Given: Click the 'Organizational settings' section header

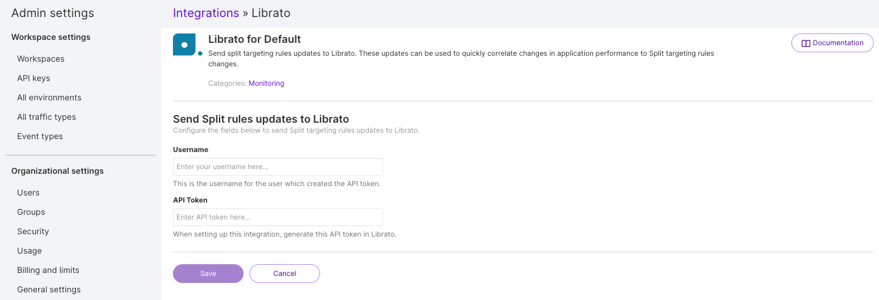Looking at the screenshot, I should tap(58, 171).
